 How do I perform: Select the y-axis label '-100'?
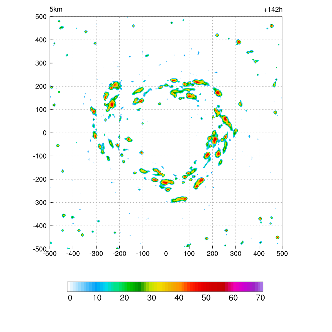(40, 156)
